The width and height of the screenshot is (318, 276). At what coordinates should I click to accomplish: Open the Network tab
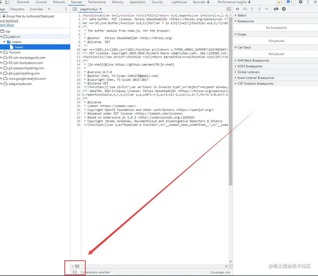59,2
